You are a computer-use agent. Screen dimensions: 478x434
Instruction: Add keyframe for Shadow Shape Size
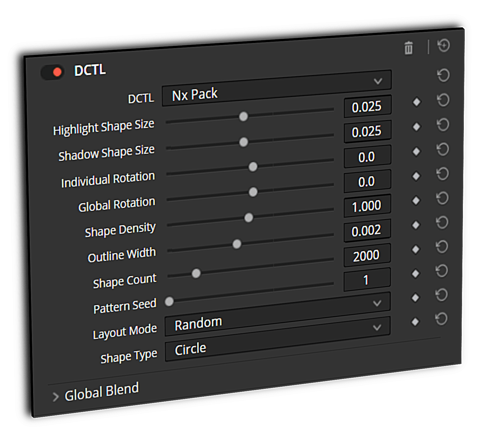[416, 127]
